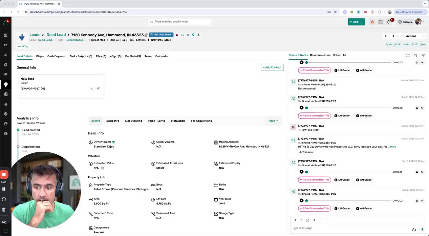Expand Comm & Notes panel to fullscreen
This screenshot has width=429, height=236.
click(408, 55)
